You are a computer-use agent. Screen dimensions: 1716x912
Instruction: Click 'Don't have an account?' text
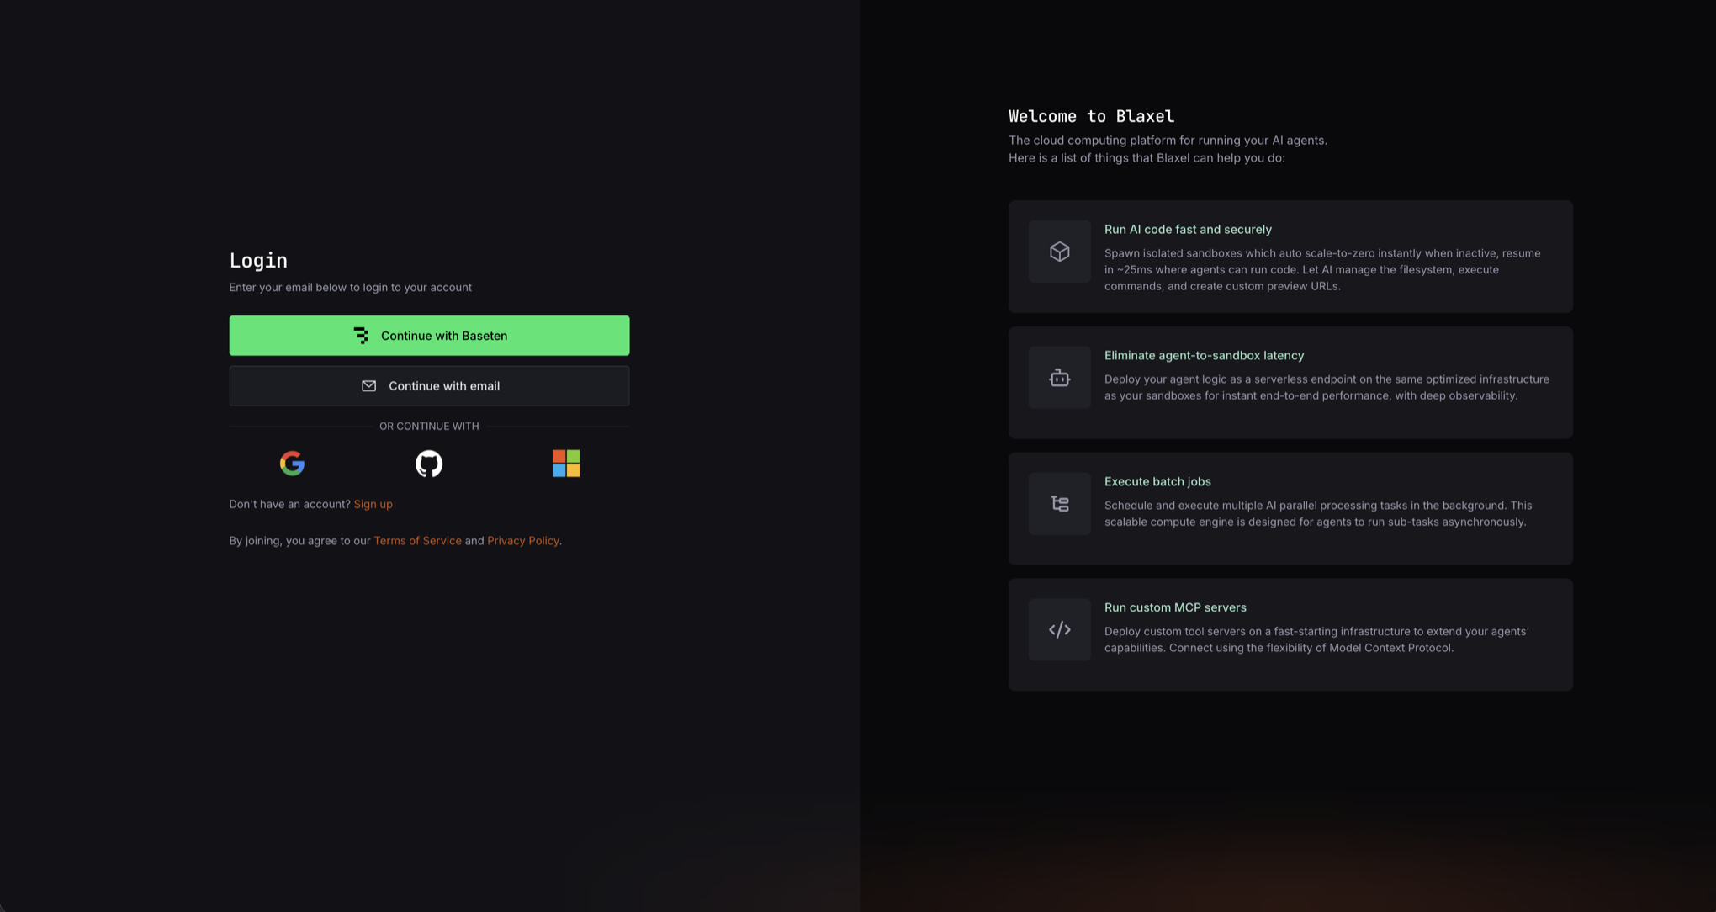pos(289,504)
